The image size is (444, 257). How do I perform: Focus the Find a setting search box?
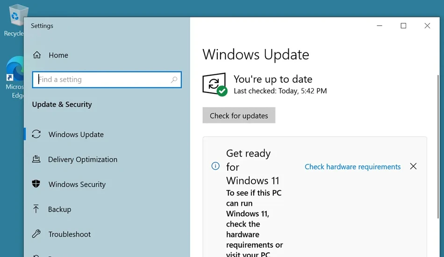tap(107, 79)
